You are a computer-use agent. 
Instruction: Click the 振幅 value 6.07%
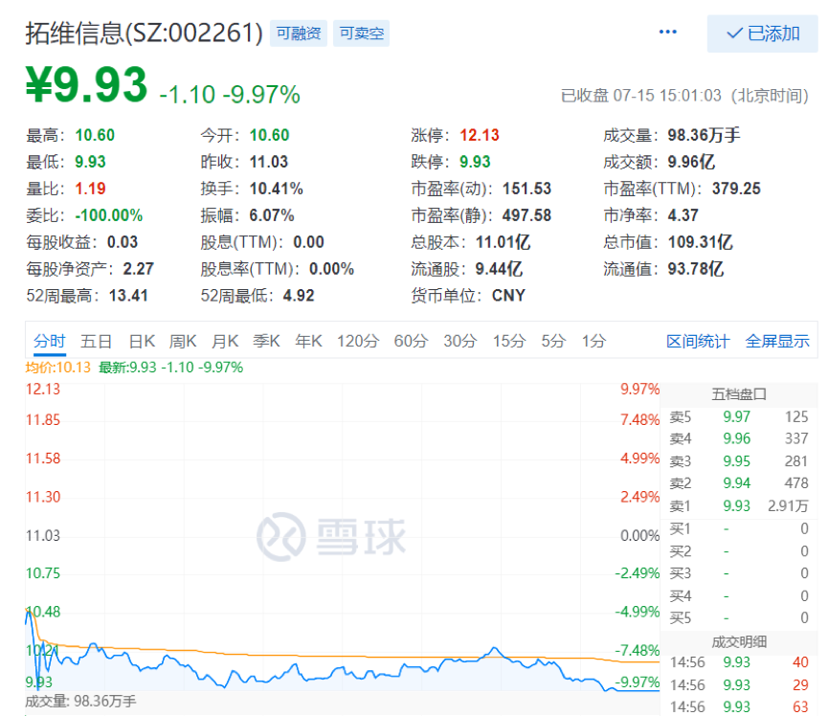pos(272,215)
